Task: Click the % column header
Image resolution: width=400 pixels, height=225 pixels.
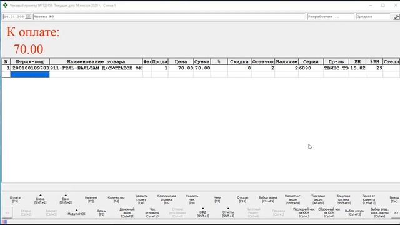Action: point(219,61)
